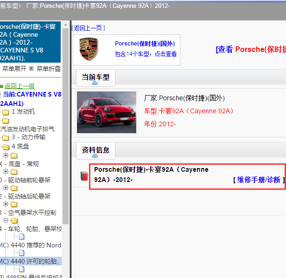Select 汽油发动机电子排气 tree item
286x278 pixels.
27,129
